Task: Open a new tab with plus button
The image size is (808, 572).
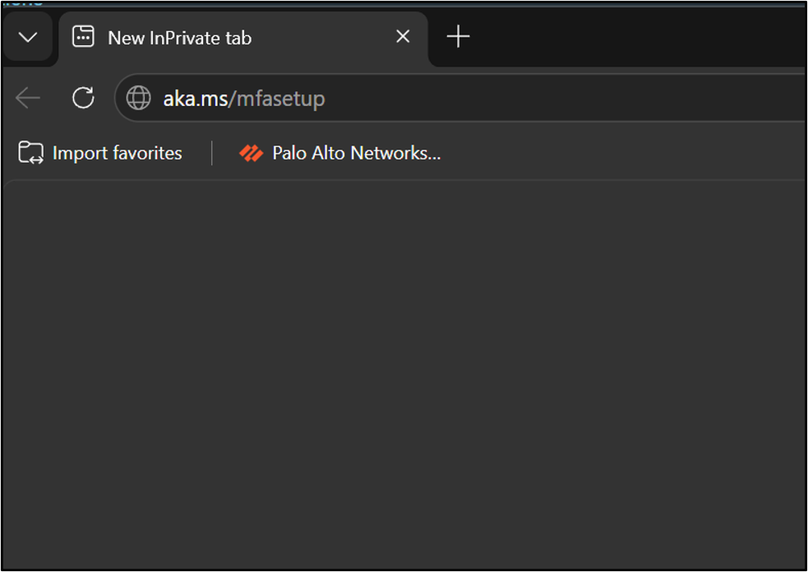Action: [x=458, y=37]
